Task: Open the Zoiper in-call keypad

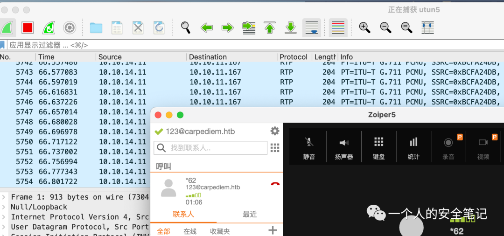Action: [378, 148]
